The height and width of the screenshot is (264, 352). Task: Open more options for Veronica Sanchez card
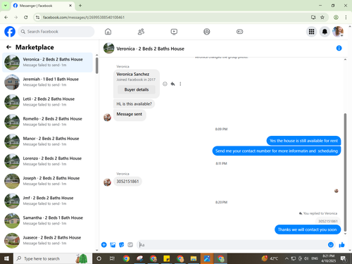tap(180, 84)
